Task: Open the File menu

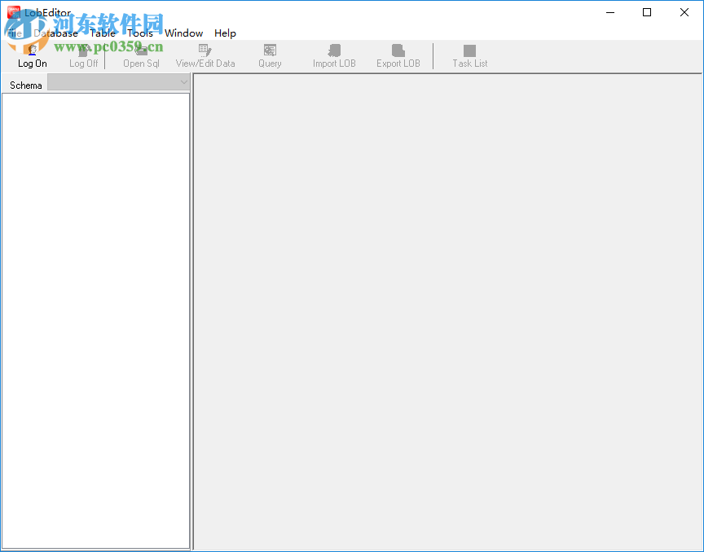Action: point(15,33)
